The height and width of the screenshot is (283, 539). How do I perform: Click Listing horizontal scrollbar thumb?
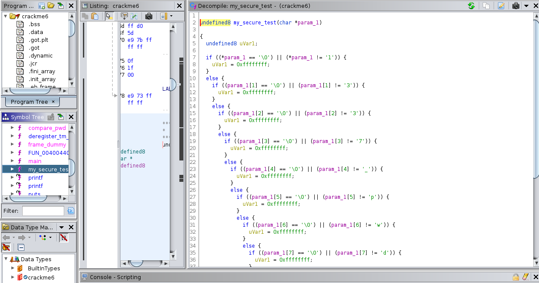click(x=136, y=263)
